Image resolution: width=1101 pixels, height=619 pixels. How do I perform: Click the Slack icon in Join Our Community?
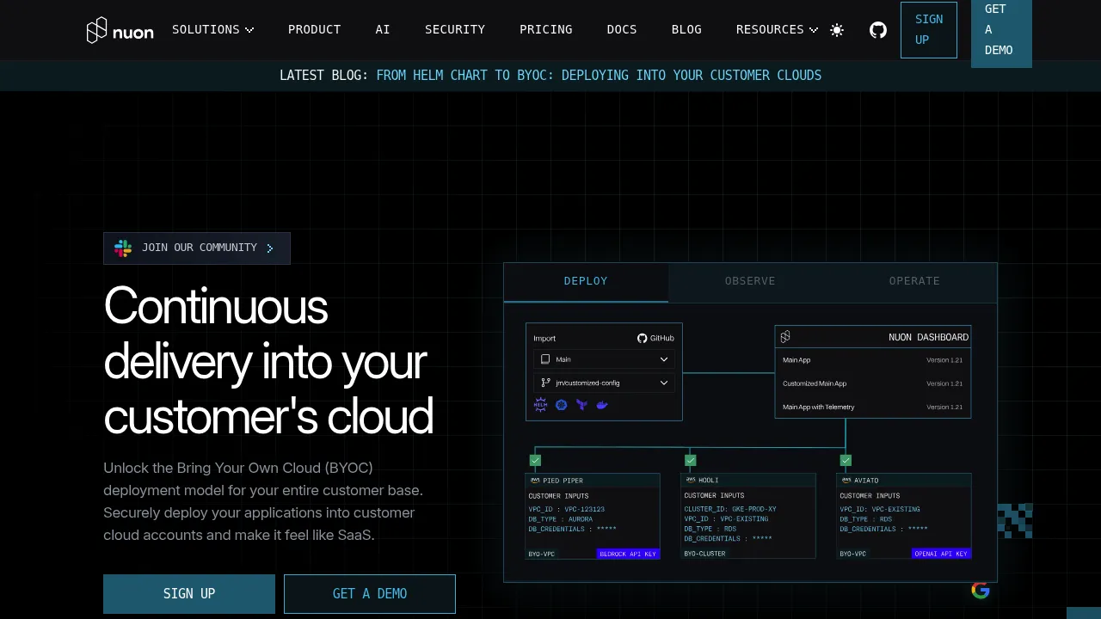pyautogui.click(x=123, y=248)
